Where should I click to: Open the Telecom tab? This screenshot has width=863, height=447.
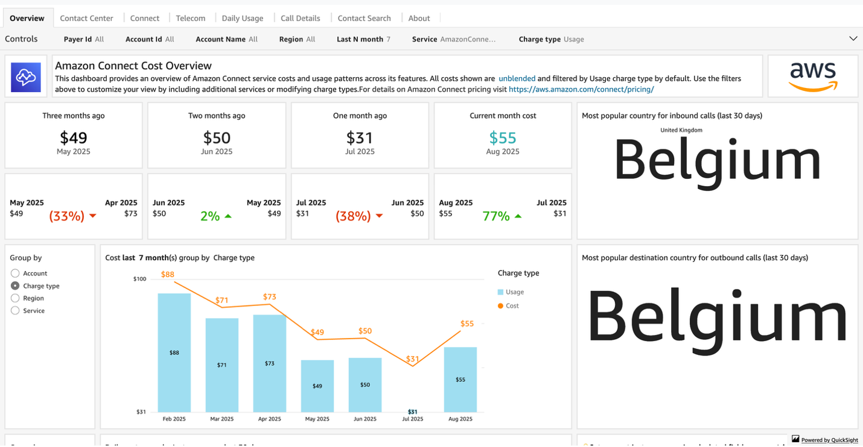point(191,18)
